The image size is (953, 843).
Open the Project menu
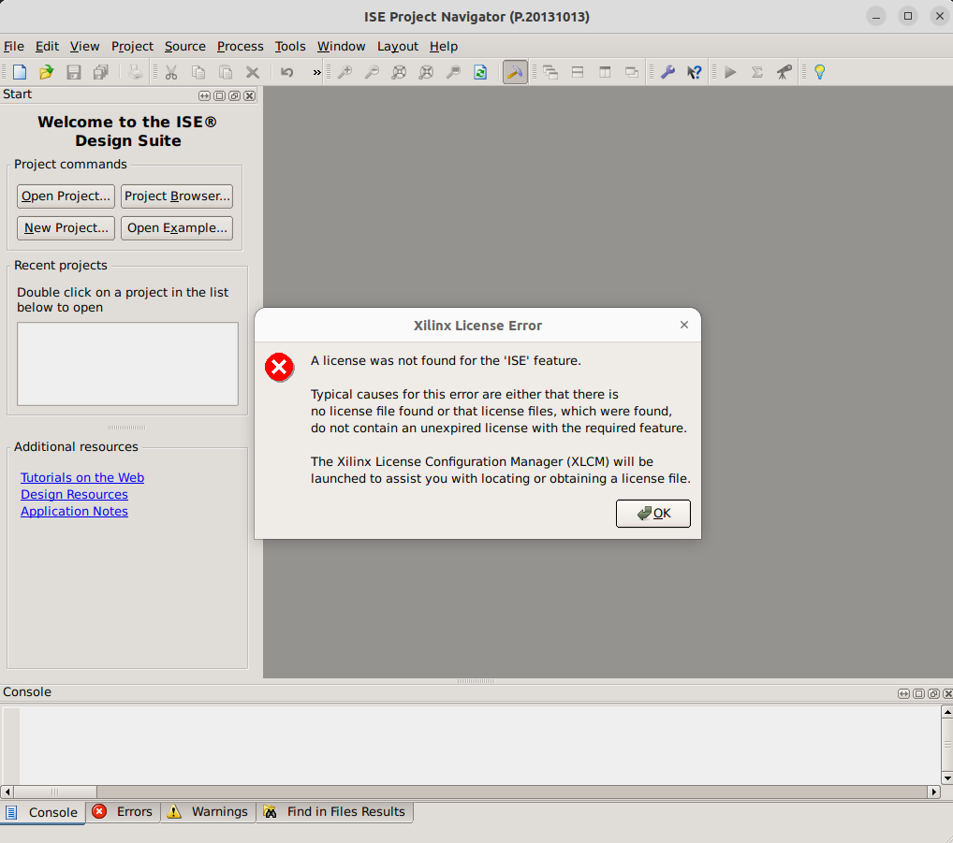132,46
